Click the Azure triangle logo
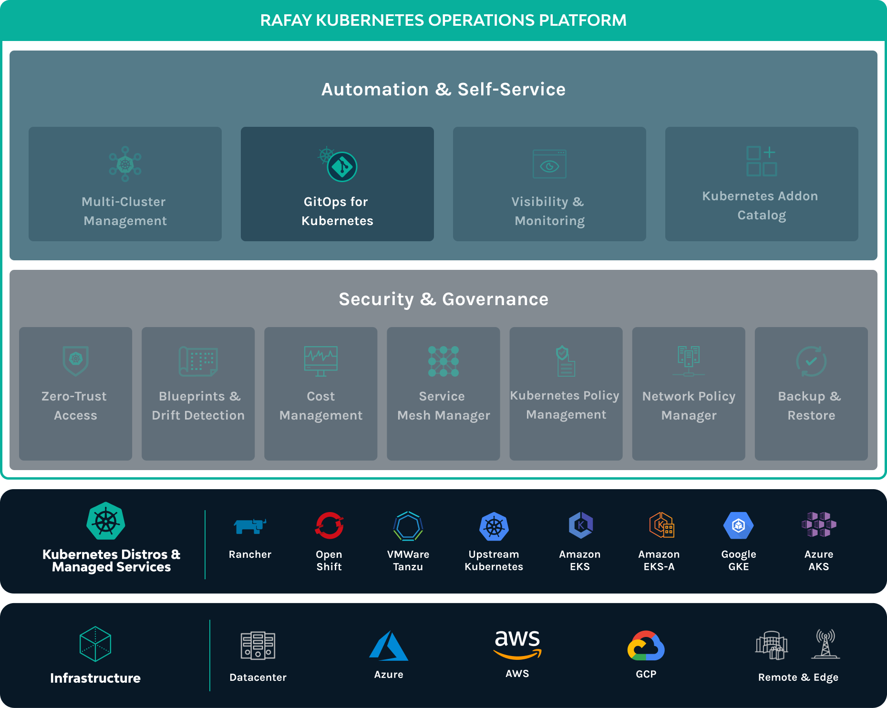Screen dimensions: 887x708 389,646
